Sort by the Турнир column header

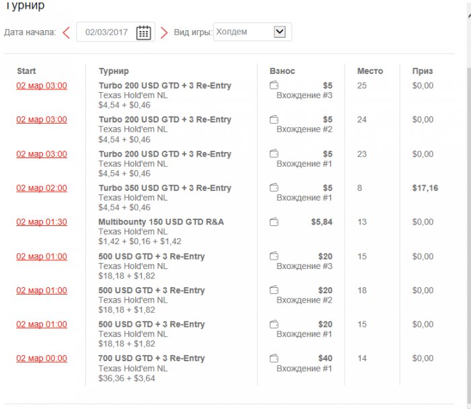[114, 71]
